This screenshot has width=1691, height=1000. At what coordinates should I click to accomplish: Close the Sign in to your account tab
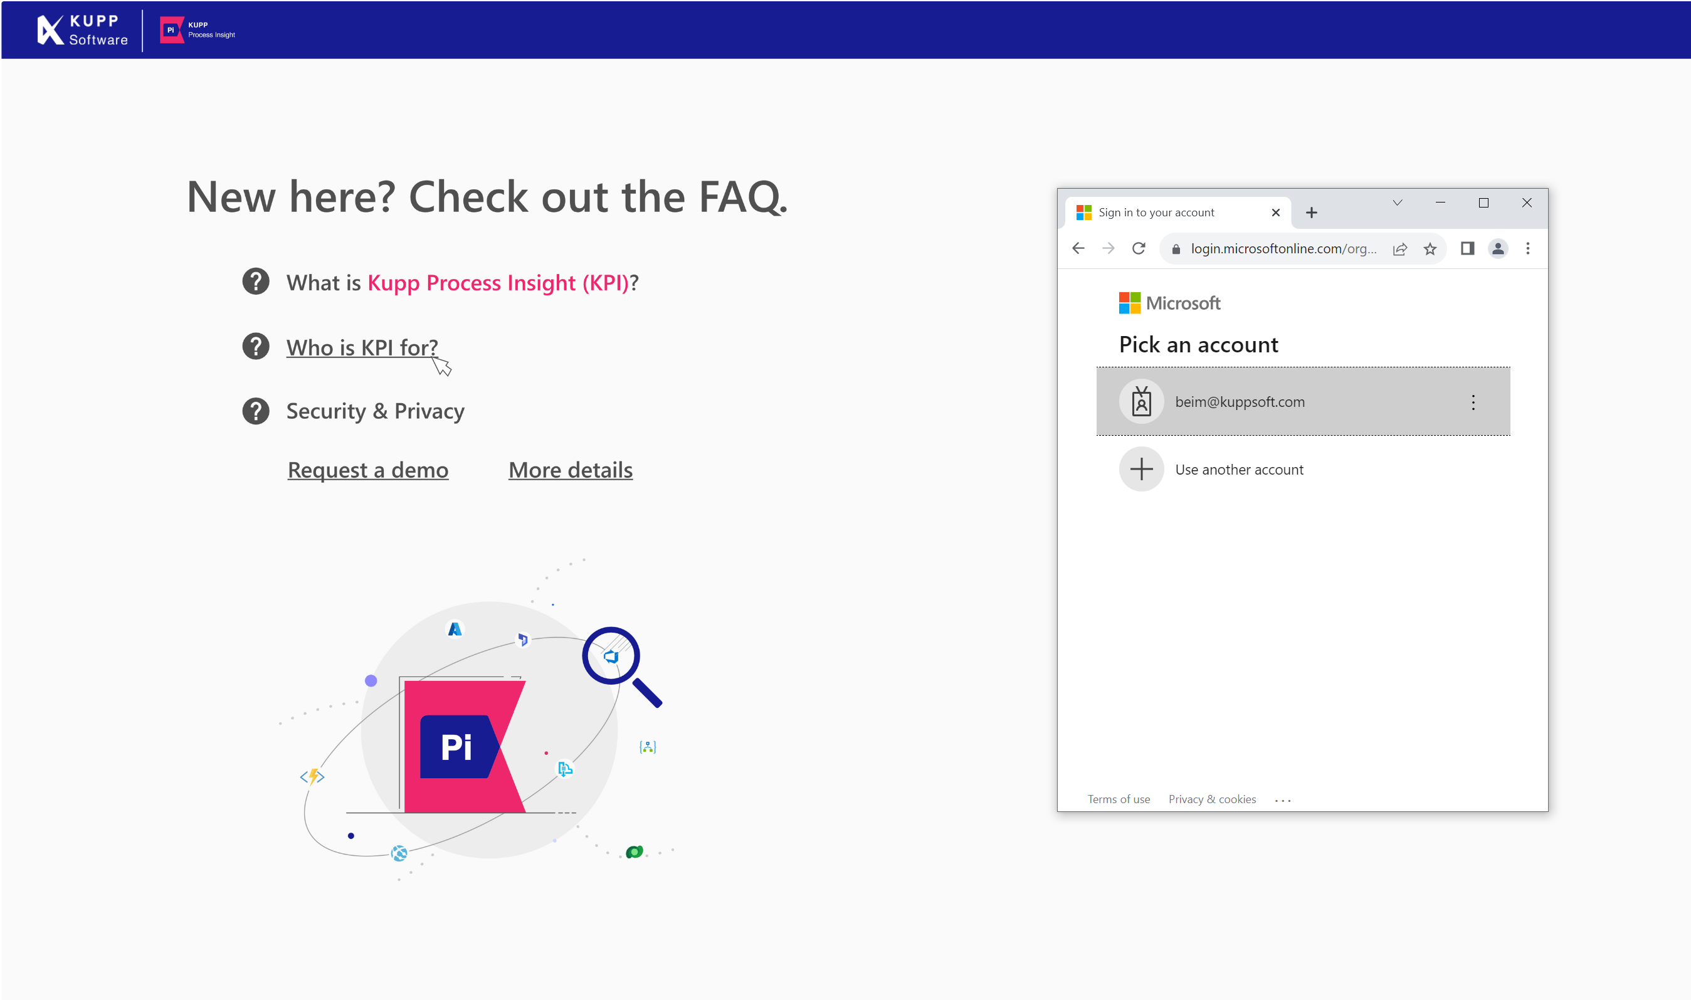(x=1275, y=213)
